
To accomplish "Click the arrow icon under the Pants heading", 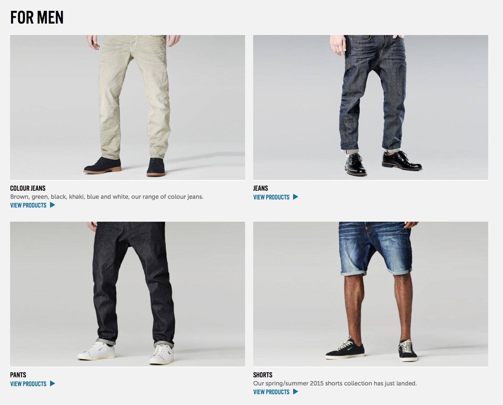I will click(53, 383).
